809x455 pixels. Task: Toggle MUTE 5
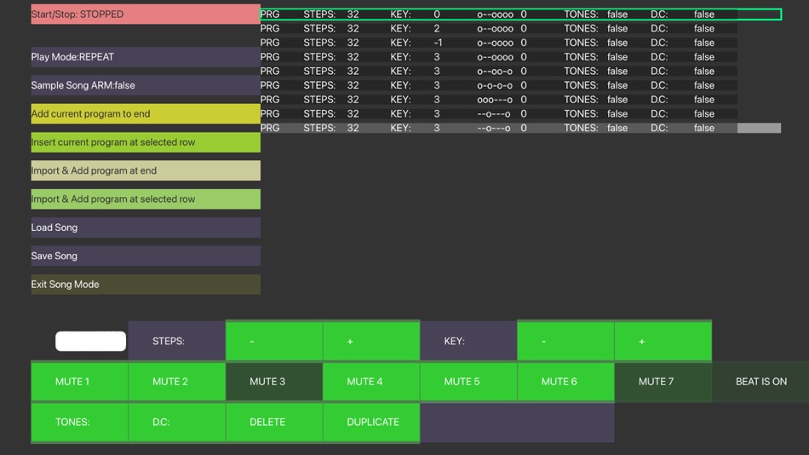pos(468,381)
